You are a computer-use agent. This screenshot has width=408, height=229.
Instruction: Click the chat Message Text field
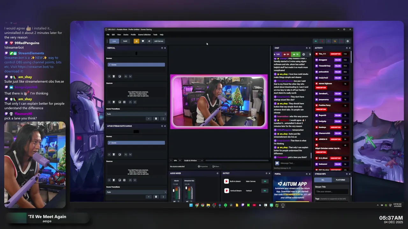tap(295, 163)
